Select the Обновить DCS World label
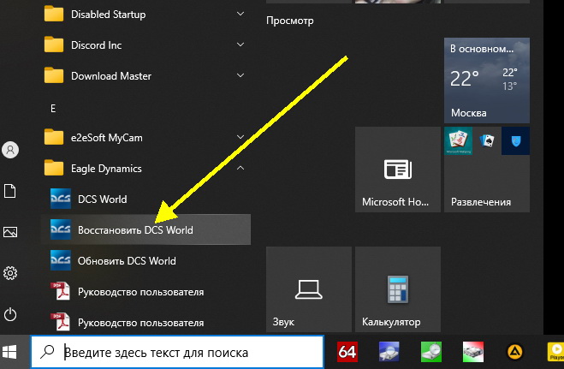The image size is (564, 369). click(127, 261)
